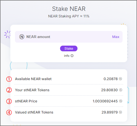
Task: Click red circled number 1 marker
Action: pos(9,79)
